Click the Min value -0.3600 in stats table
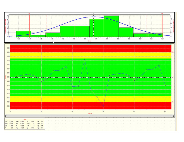Image resolution: width=184 pixels, height=142 pixels. click(x=22, y=124)
